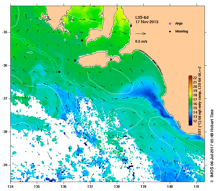Click the color bar value 22
Screen dimensions: 216x191
[x=195, y=78]
